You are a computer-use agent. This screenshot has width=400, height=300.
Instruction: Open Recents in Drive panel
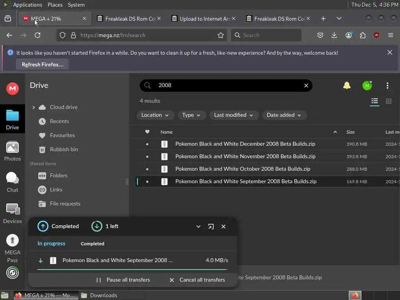click(54, 121)
